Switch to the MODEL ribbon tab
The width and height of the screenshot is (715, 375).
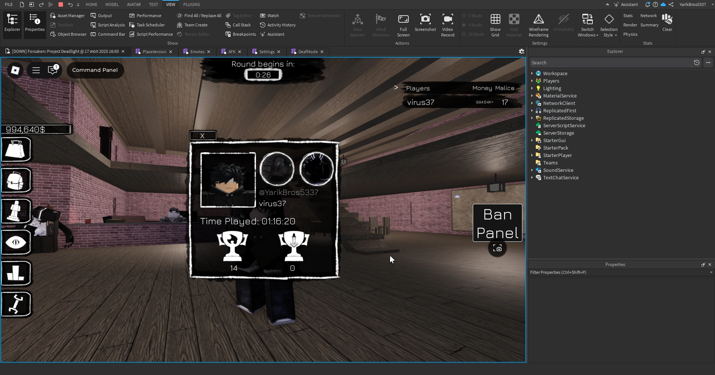pos(112,4)
